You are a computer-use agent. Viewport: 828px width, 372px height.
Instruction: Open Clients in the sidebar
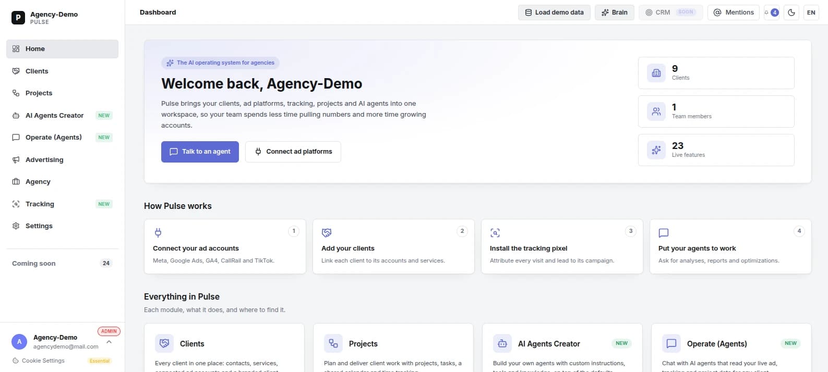(62, 71)
